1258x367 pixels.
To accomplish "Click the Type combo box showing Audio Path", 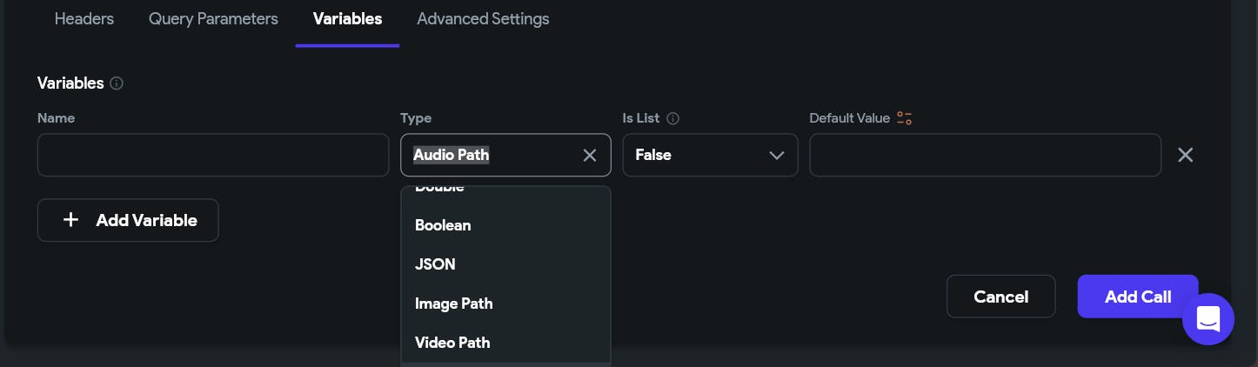I will tap(505, 155).
